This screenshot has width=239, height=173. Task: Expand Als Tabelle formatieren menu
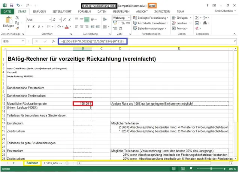(x=151, y=23)
